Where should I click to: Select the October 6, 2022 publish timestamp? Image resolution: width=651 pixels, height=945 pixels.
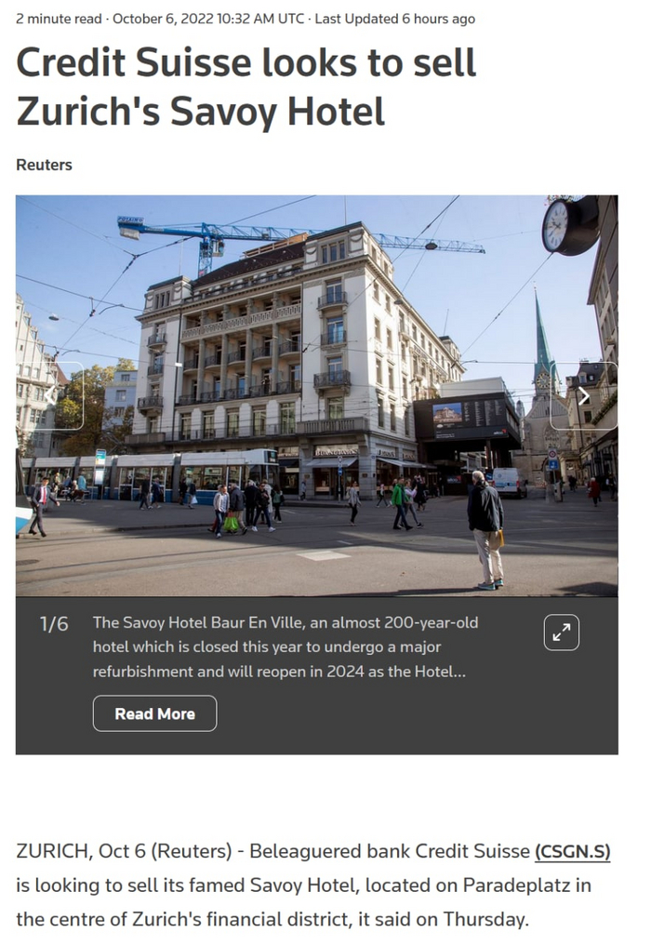208,19
